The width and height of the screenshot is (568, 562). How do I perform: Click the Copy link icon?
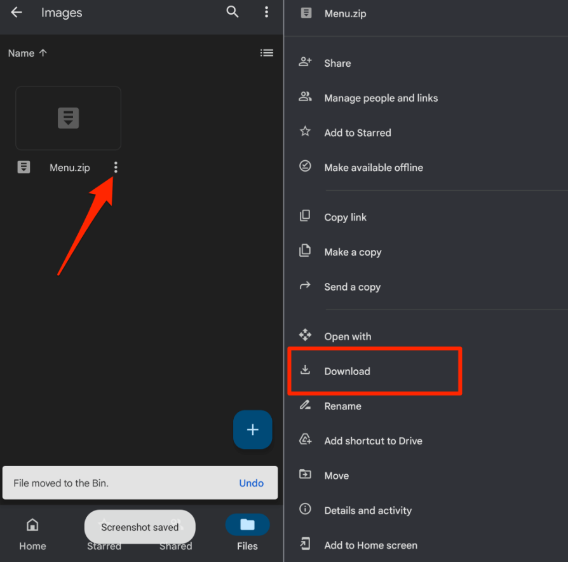pos(305,216)
